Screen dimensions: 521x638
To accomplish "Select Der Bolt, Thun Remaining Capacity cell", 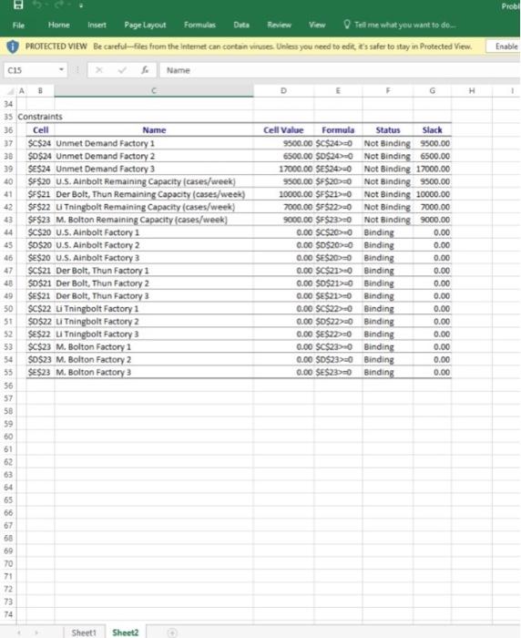I will (154, 194).
